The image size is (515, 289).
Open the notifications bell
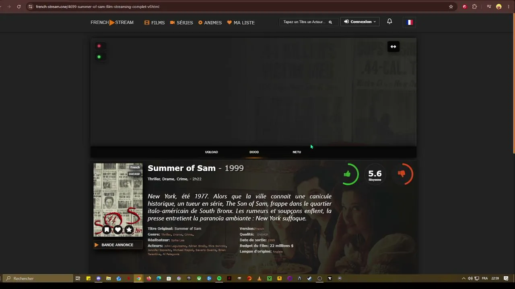click(x=389, y=21)
